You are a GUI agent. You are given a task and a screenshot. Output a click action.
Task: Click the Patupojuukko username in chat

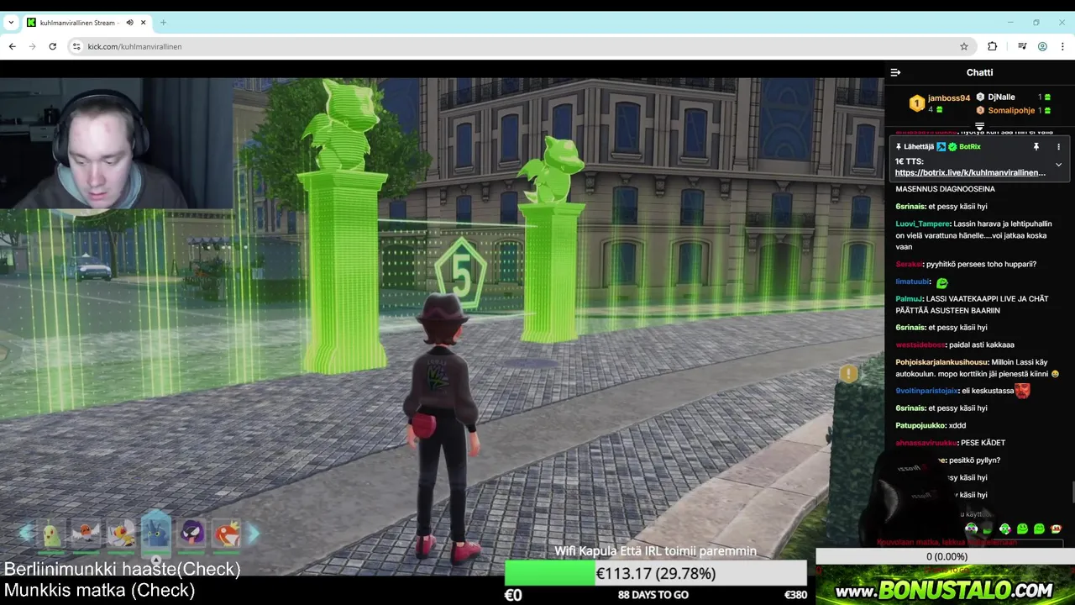click(921, 425)
